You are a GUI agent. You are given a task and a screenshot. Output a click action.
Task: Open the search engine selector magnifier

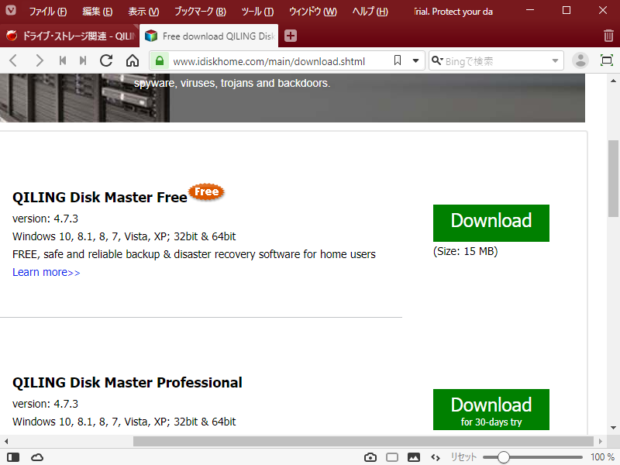pos(436,60)
